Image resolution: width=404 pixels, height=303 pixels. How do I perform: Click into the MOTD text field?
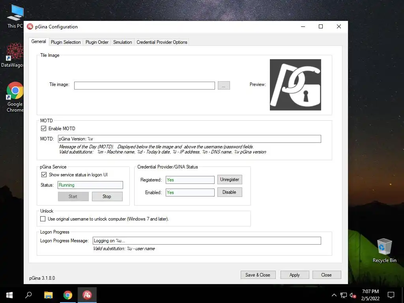(x=189, y=139)
